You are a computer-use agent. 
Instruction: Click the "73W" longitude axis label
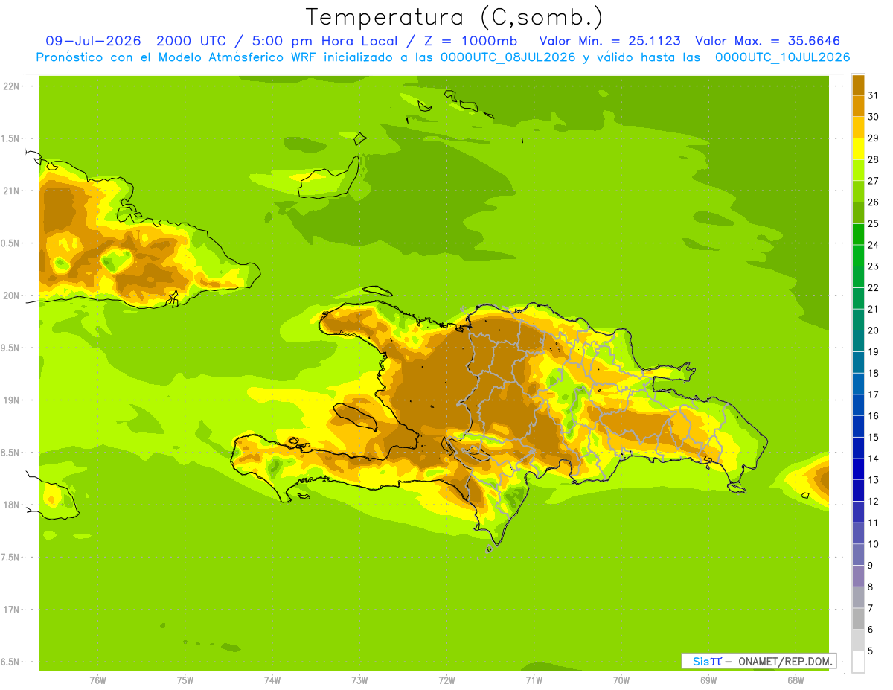pos(359,680)
